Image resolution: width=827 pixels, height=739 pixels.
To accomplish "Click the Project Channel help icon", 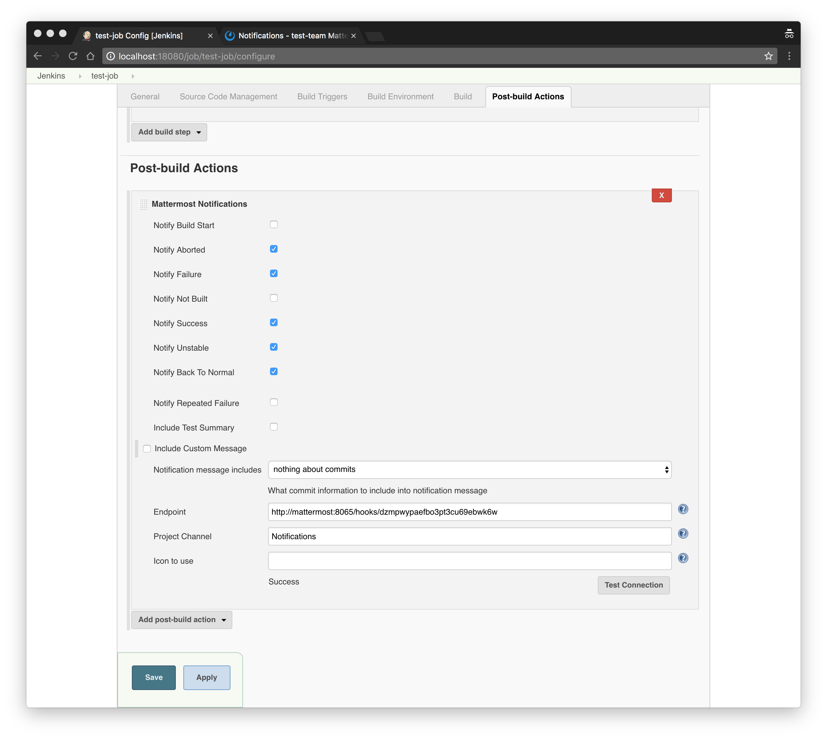I will coord(683,534).
